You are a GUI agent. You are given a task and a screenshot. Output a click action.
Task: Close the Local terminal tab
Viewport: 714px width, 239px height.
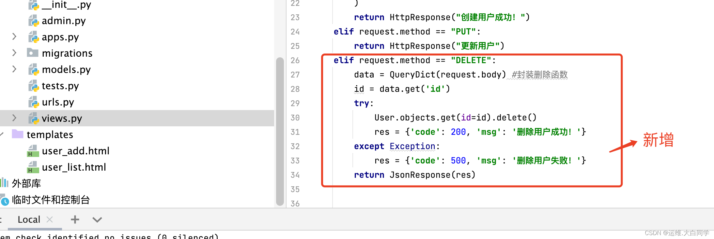[x=50, y=219]
